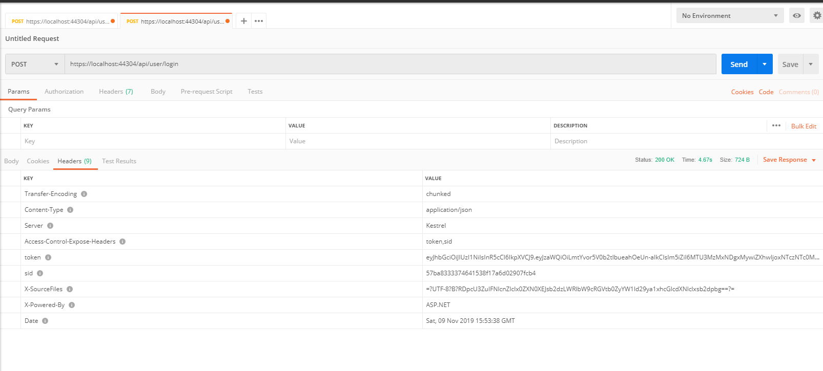Image resolution: width=823 pixels, height=371 pixels.
Task: Click the blue Send button
Action: (738, 64)
